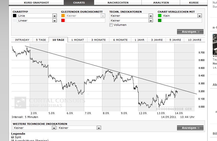Open the Analysen tab
The height and width of the screenshot is (141, 217).
(161, 3)
